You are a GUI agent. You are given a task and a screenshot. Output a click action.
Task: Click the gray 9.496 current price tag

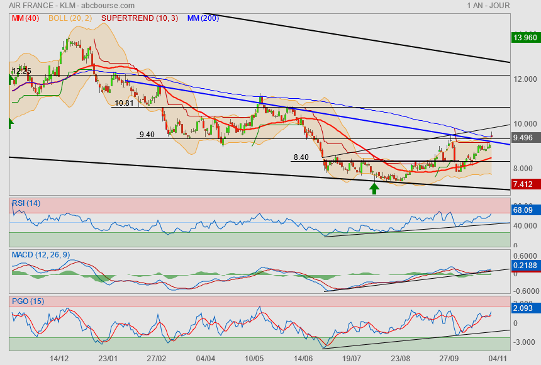pos(525,137)
